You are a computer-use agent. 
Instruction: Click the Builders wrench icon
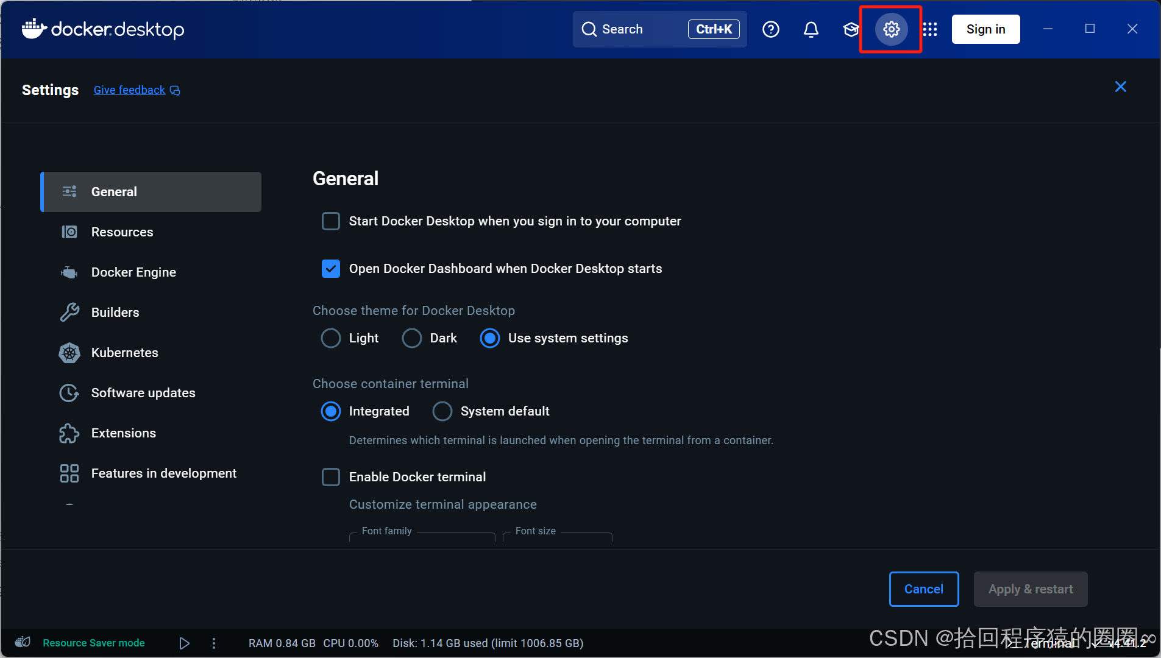[x=69, y=312]
